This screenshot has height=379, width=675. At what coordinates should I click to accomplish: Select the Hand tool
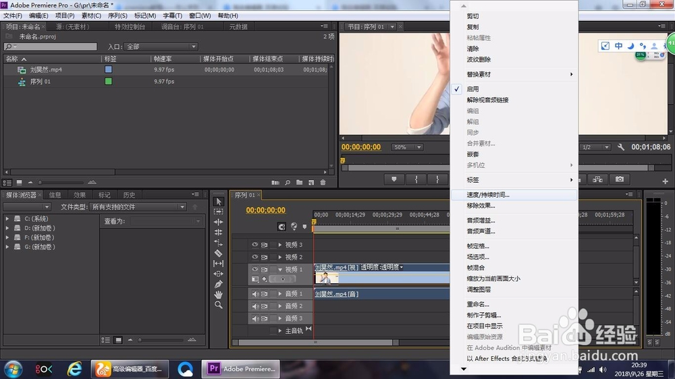click(x=218, y=294)
